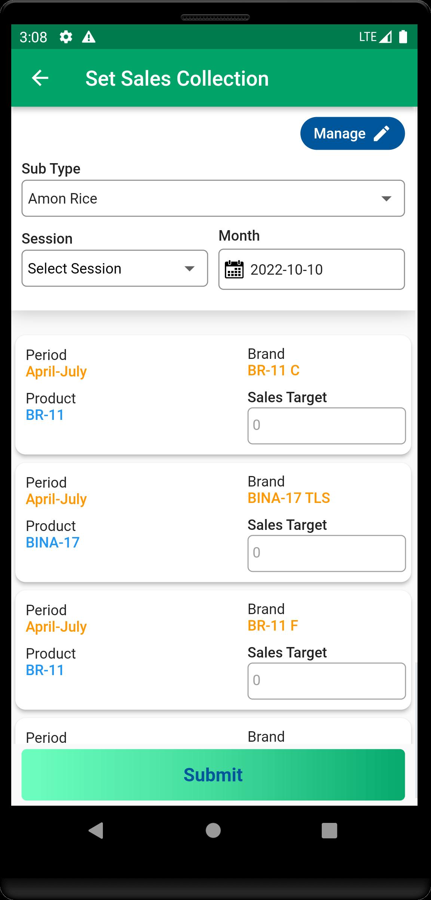
Task: Open the Select Session dropdown
Action: 115,268
